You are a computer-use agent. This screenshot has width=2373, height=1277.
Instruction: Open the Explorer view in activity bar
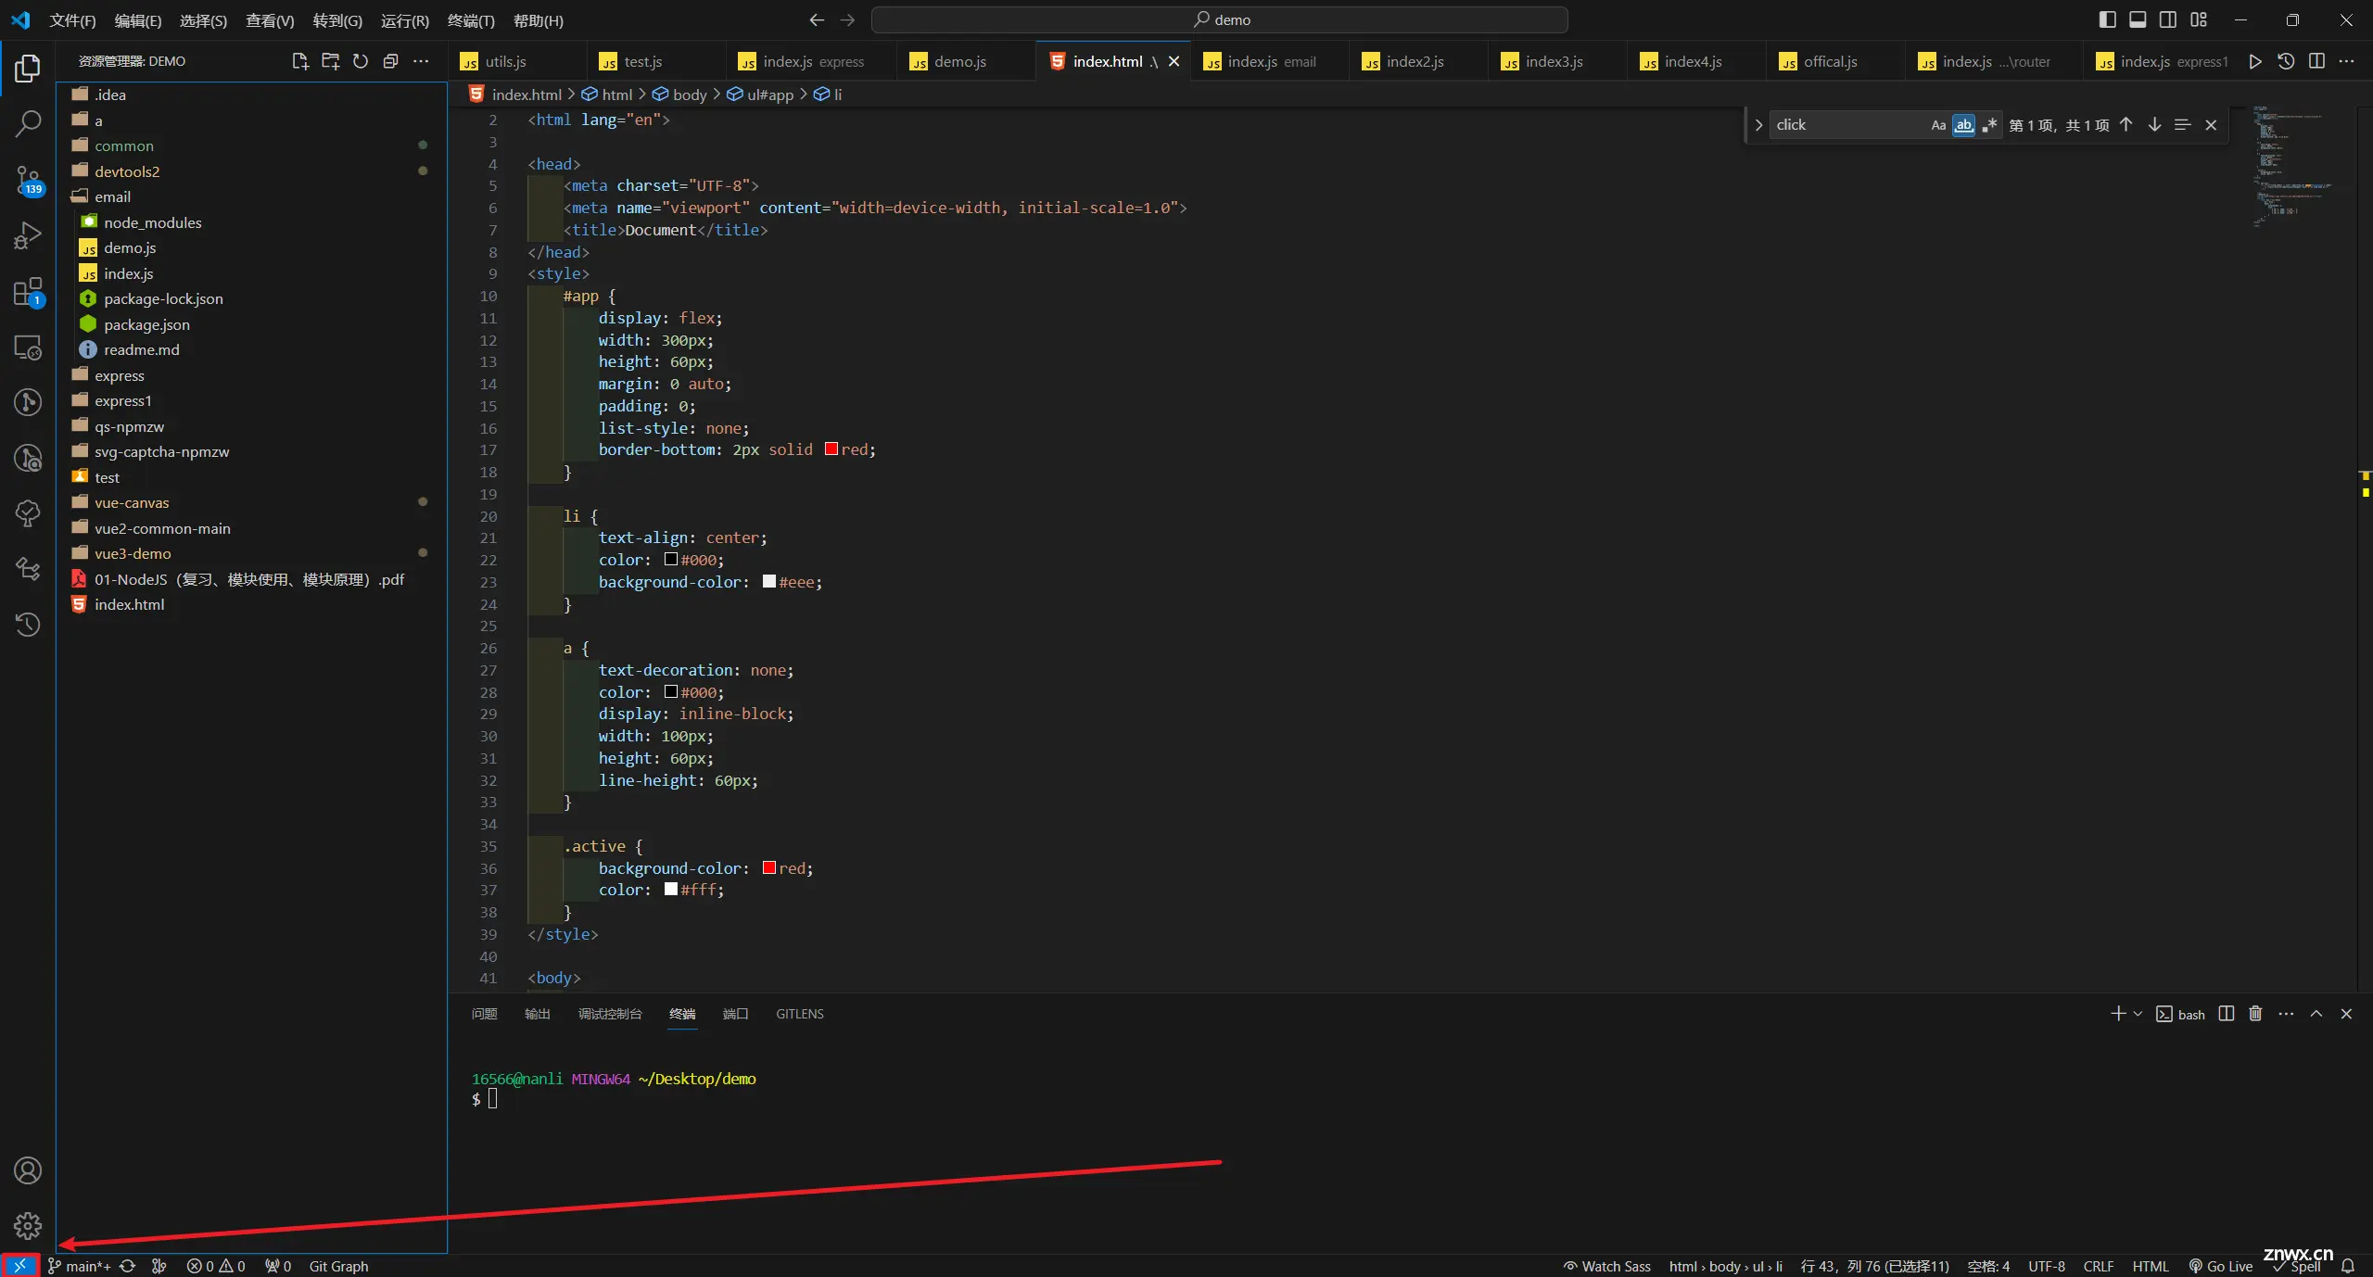click(28, 68)
